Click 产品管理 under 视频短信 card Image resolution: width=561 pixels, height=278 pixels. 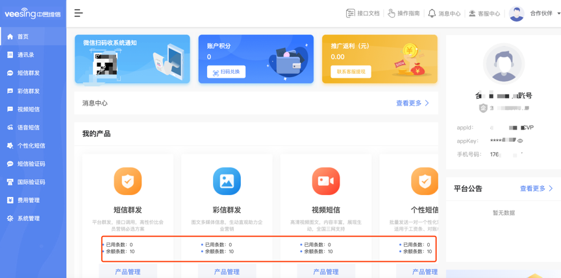point(326,272)
